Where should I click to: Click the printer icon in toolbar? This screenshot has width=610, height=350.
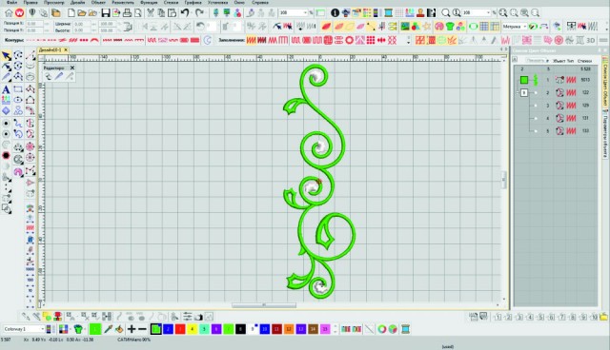[x=127, y=12]
